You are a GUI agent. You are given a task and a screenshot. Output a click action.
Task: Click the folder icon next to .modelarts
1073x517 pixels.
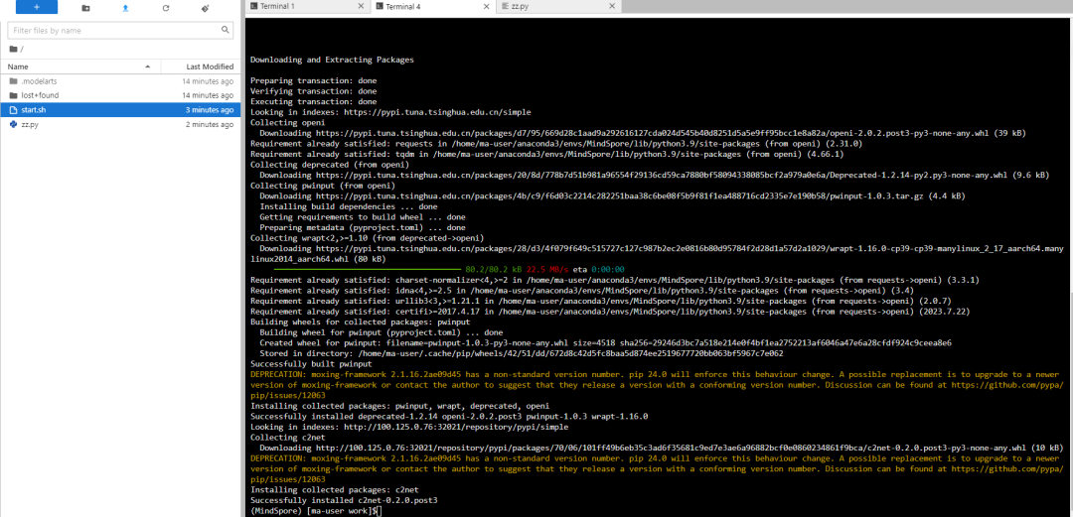14,80
